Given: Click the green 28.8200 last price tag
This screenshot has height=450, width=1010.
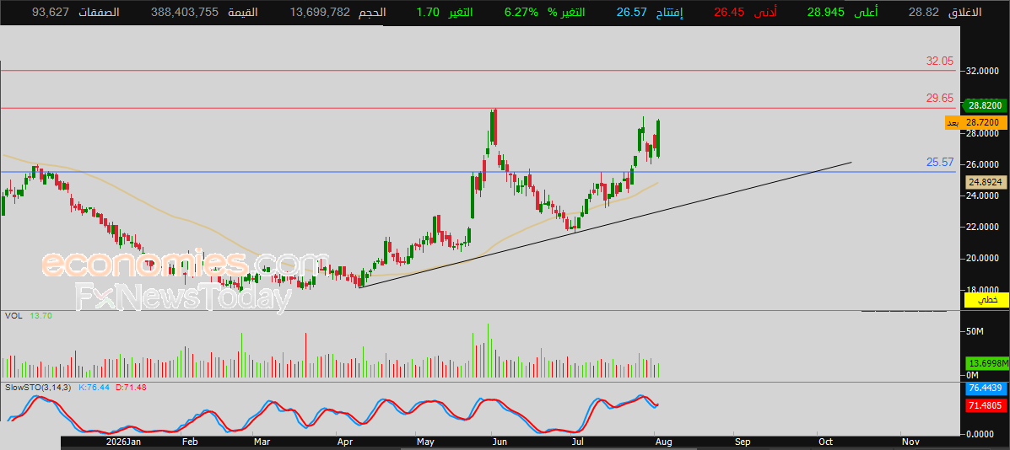Looking at the screenshot, I should click(x=985, y=105).
